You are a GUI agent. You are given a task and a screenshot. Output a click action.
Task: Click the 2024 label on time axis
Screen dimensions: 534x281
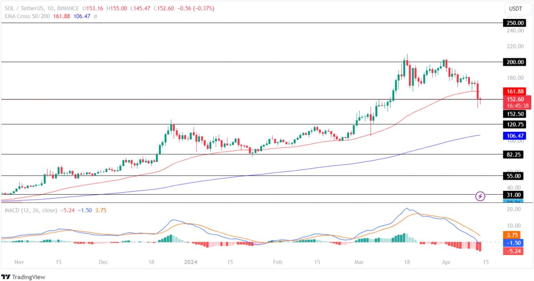pos(191,262)
